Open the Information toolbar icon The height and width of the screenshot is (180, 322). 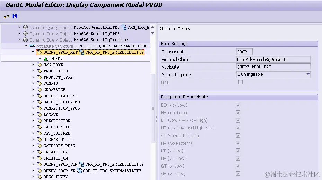pyautogui.click(x=15, y=16)
